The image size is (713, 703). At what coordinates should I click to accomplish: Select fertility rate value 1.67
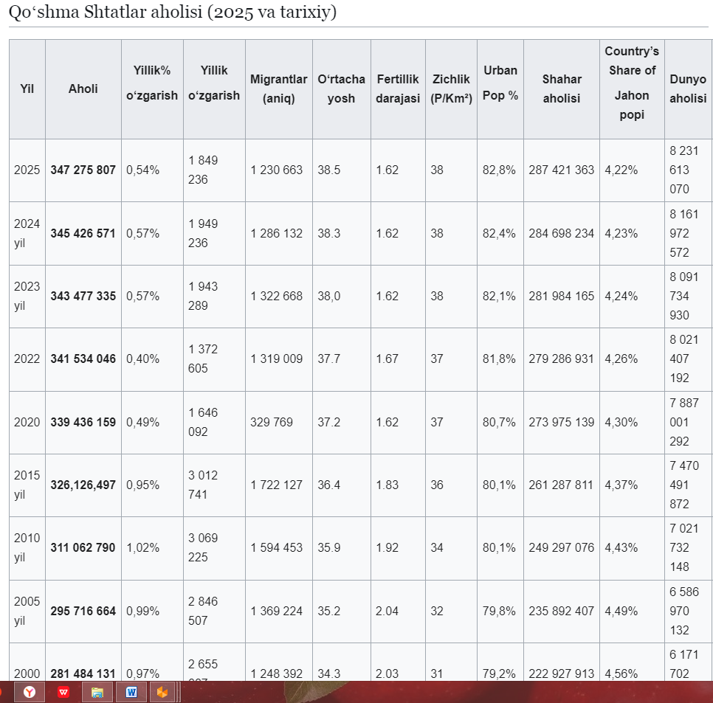[x=387, y=359]
